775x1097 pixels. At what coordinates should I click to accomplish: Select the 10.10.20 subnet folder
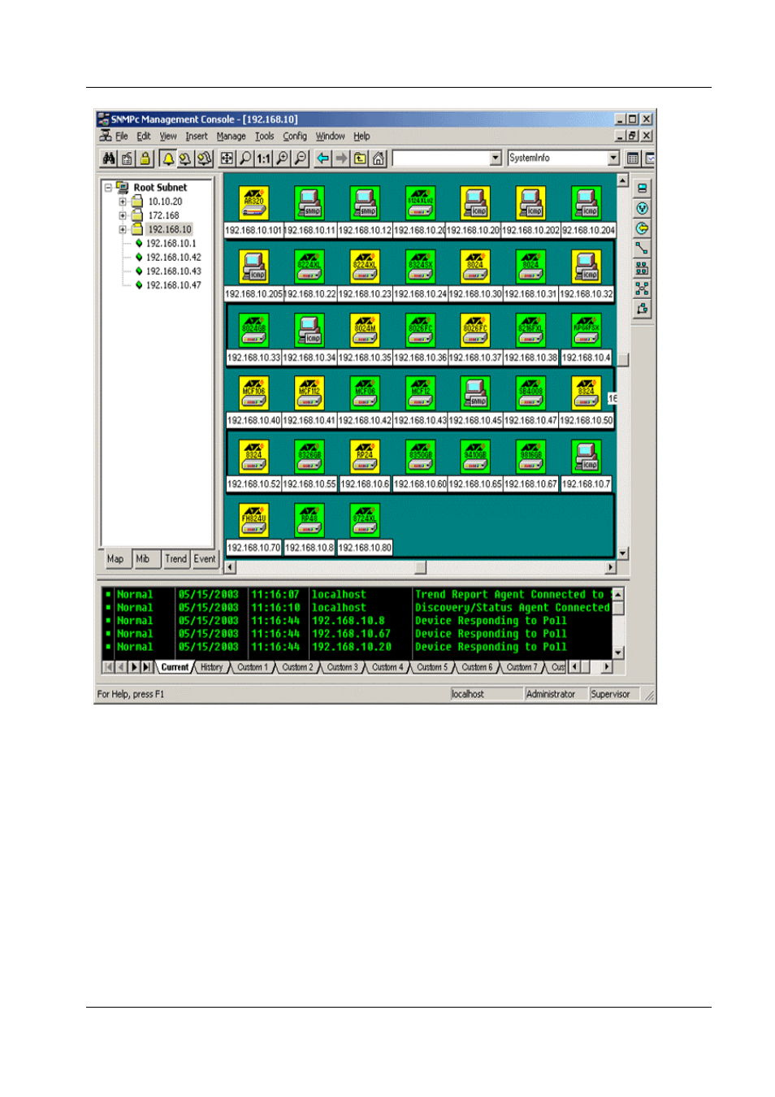tap(165, 202)
